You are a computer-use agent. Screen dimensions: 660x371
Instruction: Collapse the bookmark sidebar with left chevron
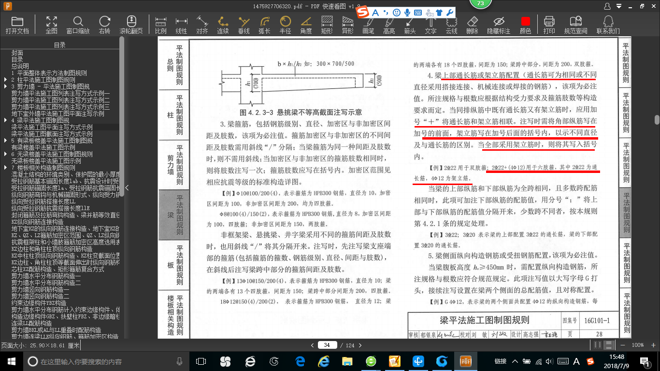[127, 187]
